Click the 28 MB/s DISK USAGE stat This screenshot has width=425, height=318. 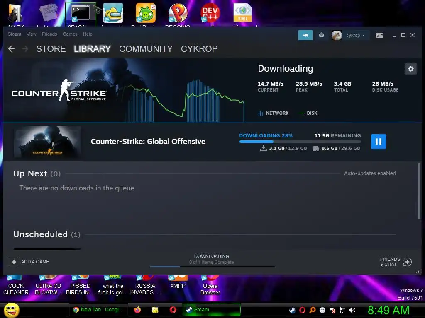click(385, 87)
